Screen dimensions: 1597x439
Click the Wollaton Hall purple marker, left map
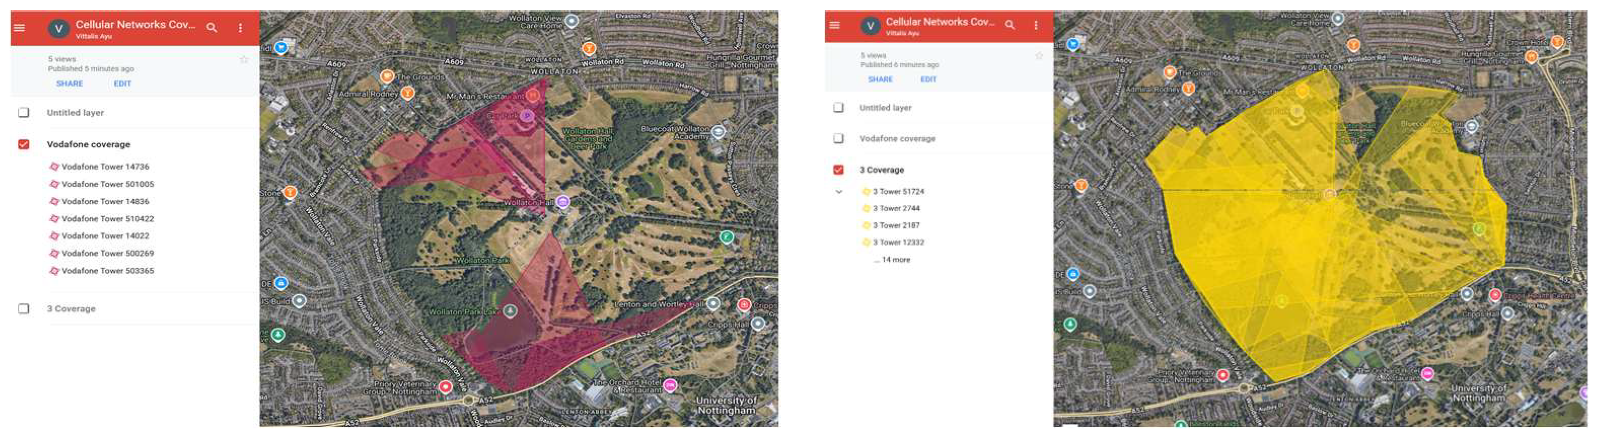[x=563, y=202]
